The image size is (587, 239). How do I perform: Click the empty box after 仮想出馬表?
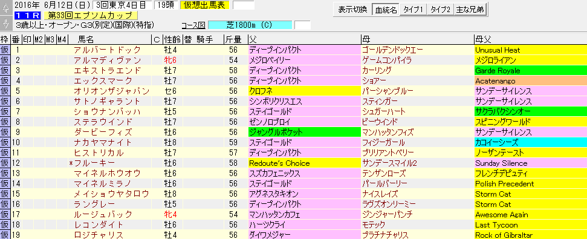tap(244, 5)
